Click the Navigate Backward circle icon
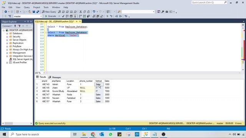The image size is (246, 138). click(x=6, y=12)
